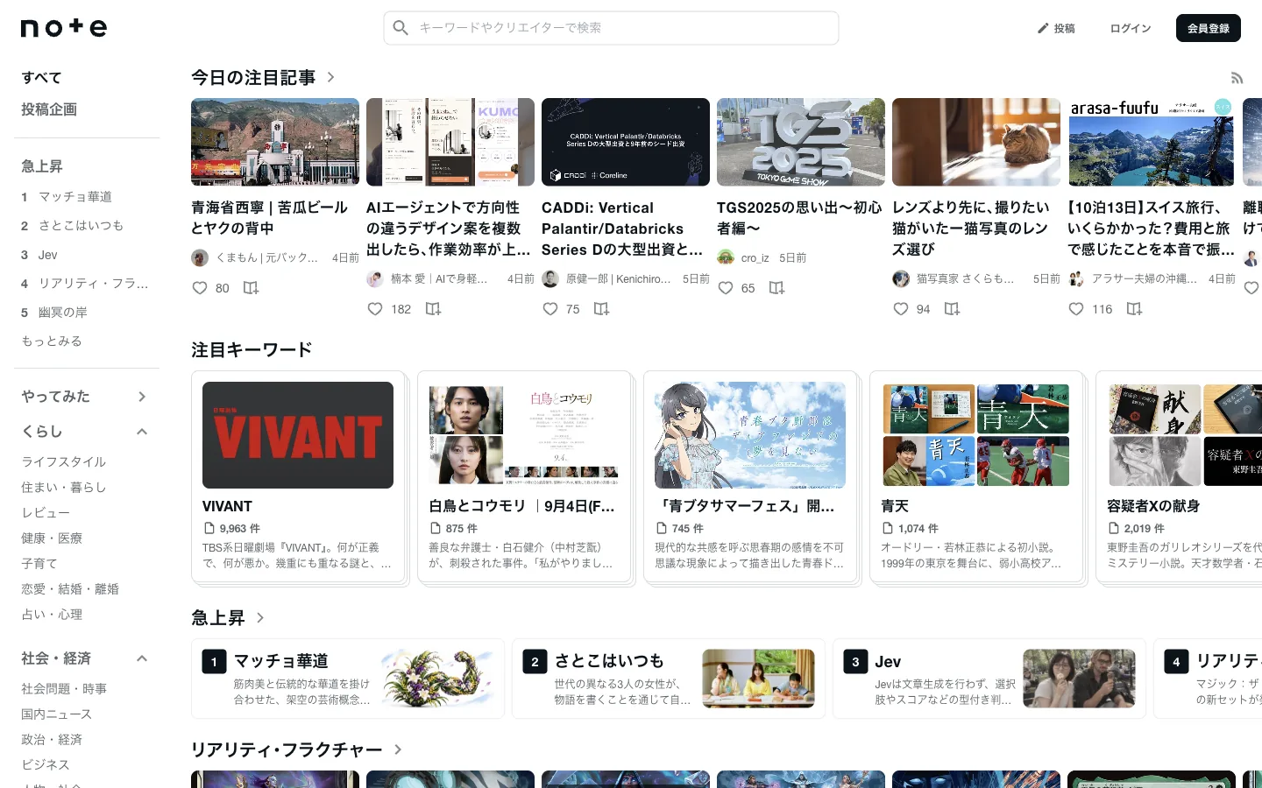Open 政治・経済 subcategory
1262x788 pixels.
coord(52,740)
